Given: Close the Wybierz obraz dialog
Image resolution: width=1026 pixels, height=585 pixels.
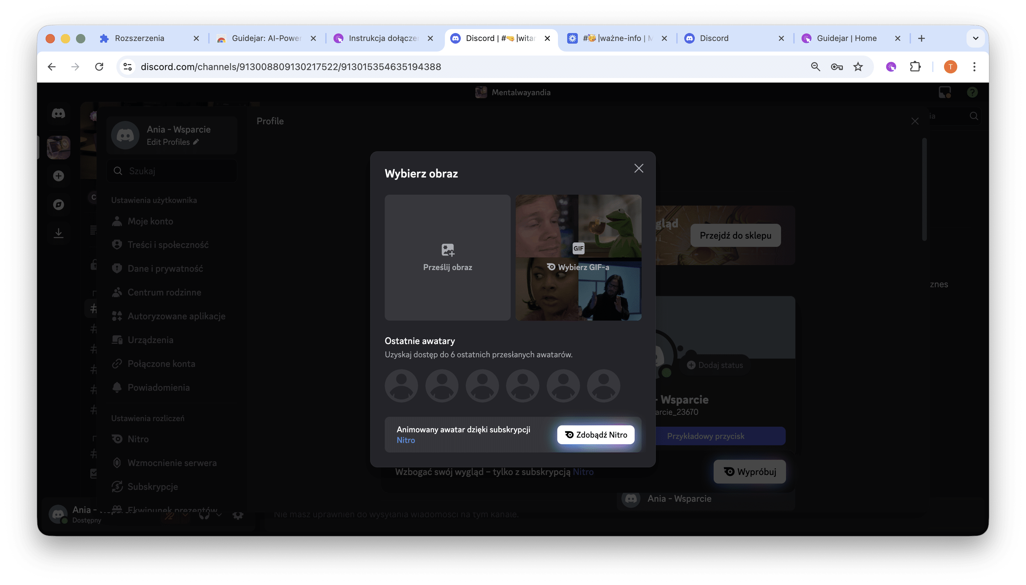Looking at the screenshot, I should (638, 168).
